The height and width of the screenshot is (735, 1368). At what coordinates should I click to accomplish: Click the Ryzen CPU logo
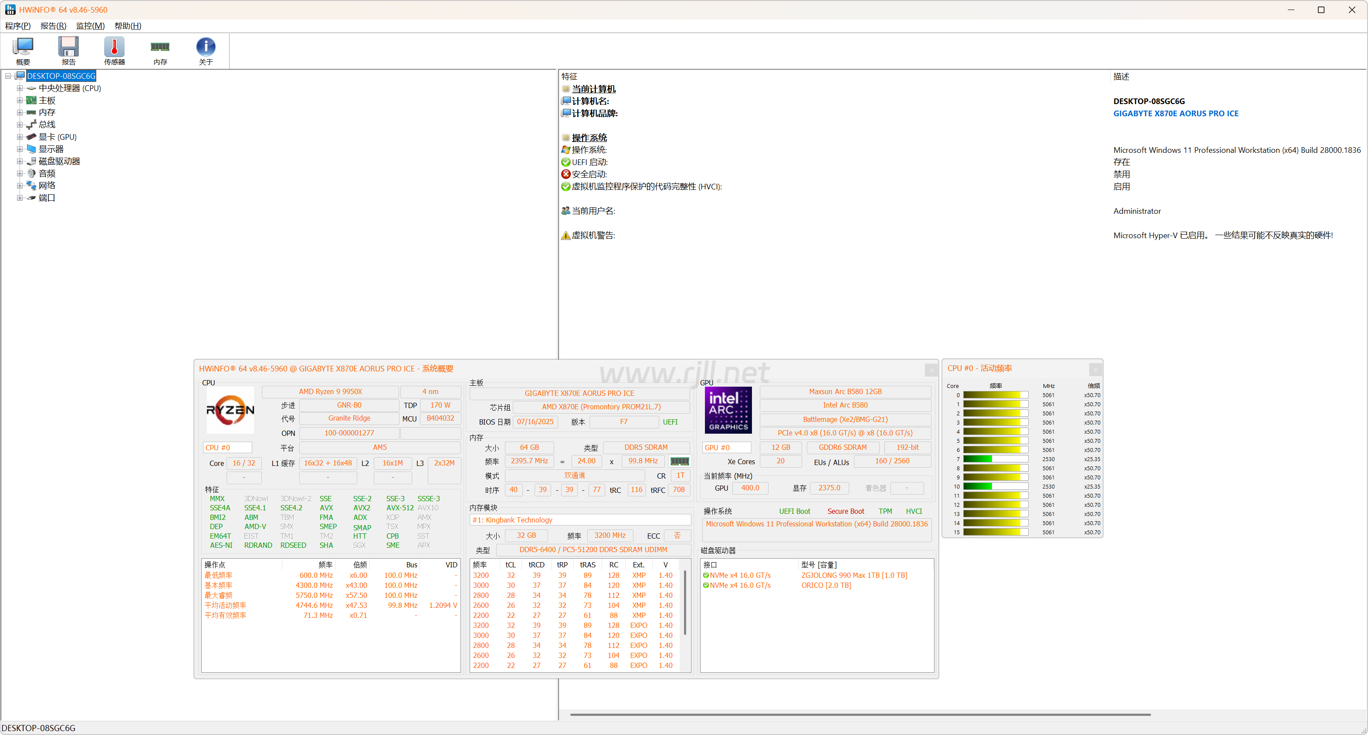pyautogui.click(x=230, y=410)
